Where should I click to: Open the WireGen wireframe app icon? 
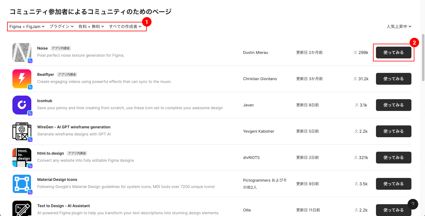(x=22, y=131)
